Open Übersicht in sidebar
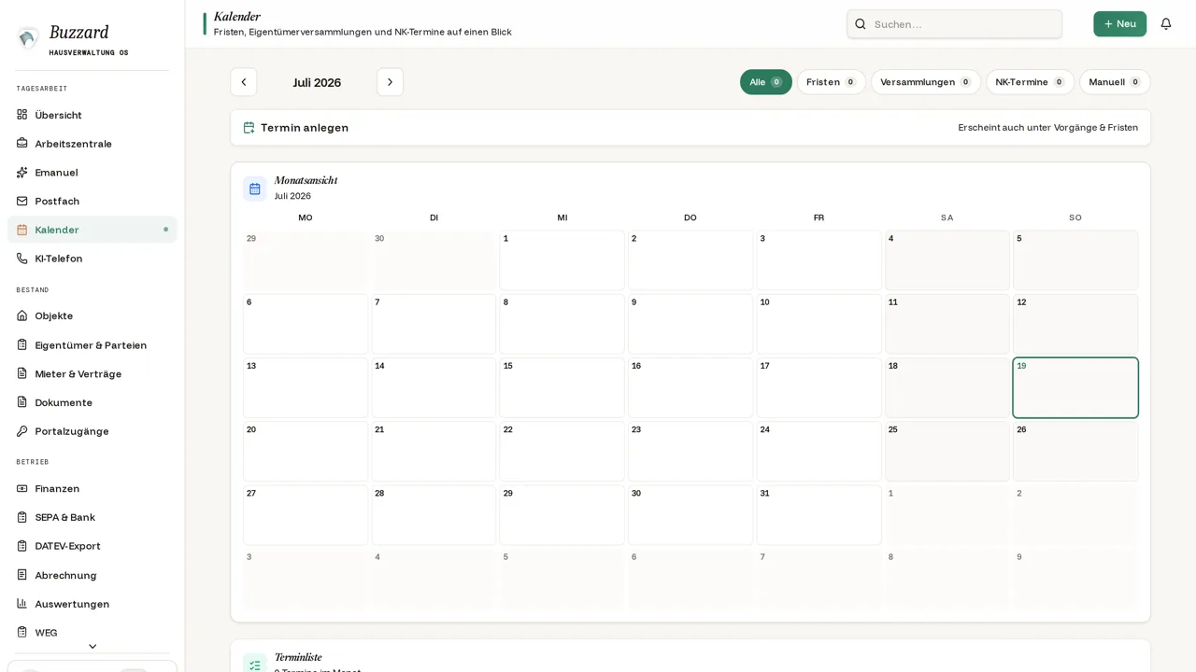Screen dimensions: 1196x672 point(93,115)
